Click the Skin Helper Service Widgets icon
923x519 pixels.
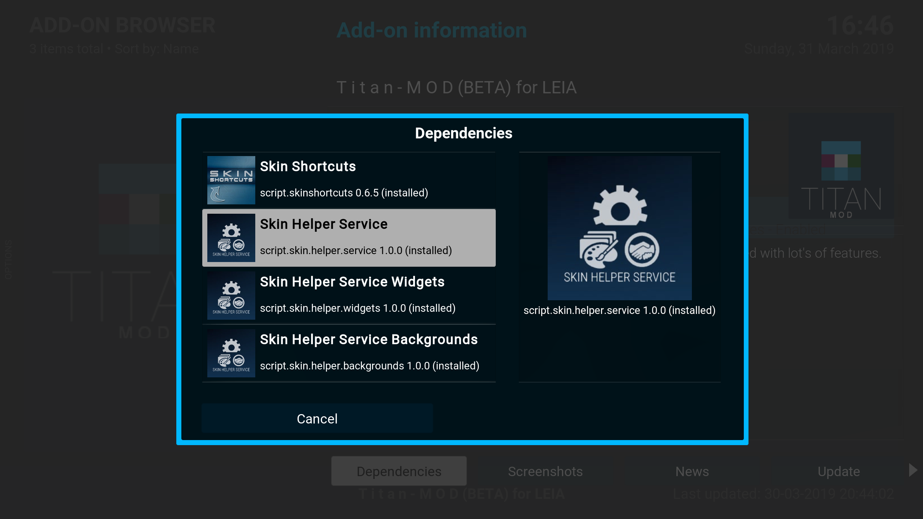click(231, 296)
